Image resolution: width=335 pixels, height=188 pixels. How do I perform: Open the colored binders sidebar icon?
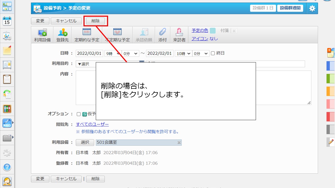pos(7,109)
